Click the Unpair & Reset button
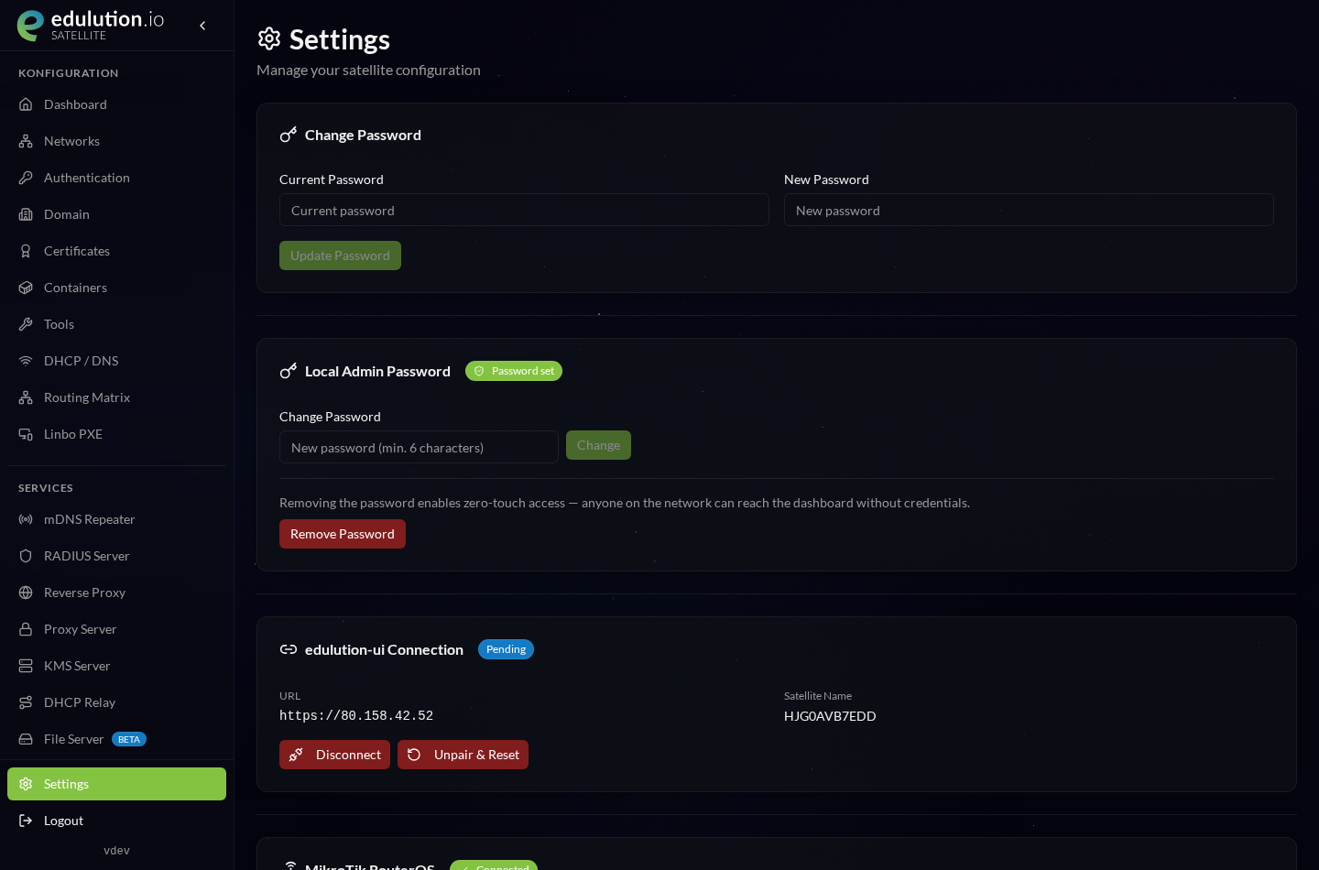Image resolution: width=1319 pixels, height=870 pixels. pyautogui.click(x=463, y=755)
